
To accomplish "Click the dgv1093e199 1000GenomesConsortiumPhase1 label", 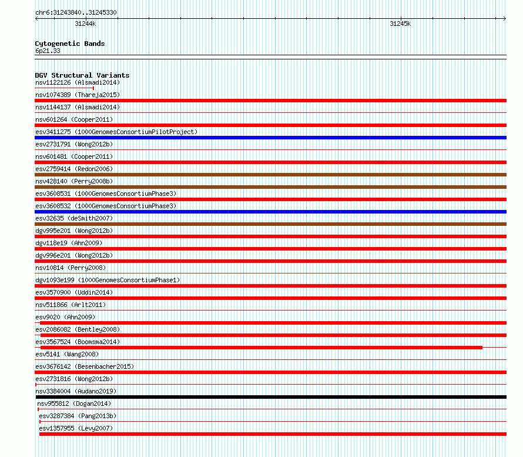I will pyautogui.click(x=108, y=280).
